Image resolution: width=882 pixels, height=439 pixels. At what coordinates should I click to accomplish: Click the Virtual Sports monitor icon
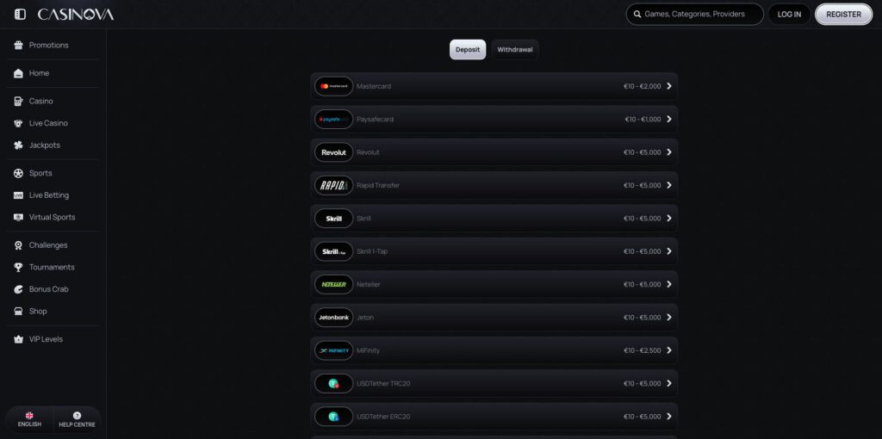[x=19, y=217]
